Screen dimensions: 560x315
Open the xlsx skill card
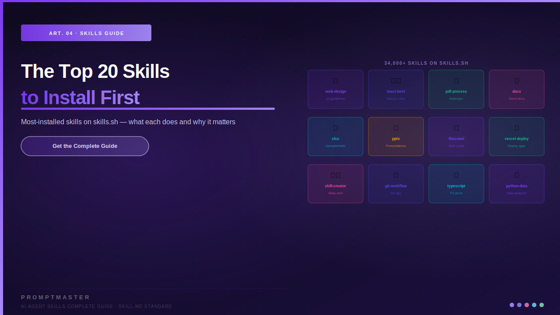point(336,136)
